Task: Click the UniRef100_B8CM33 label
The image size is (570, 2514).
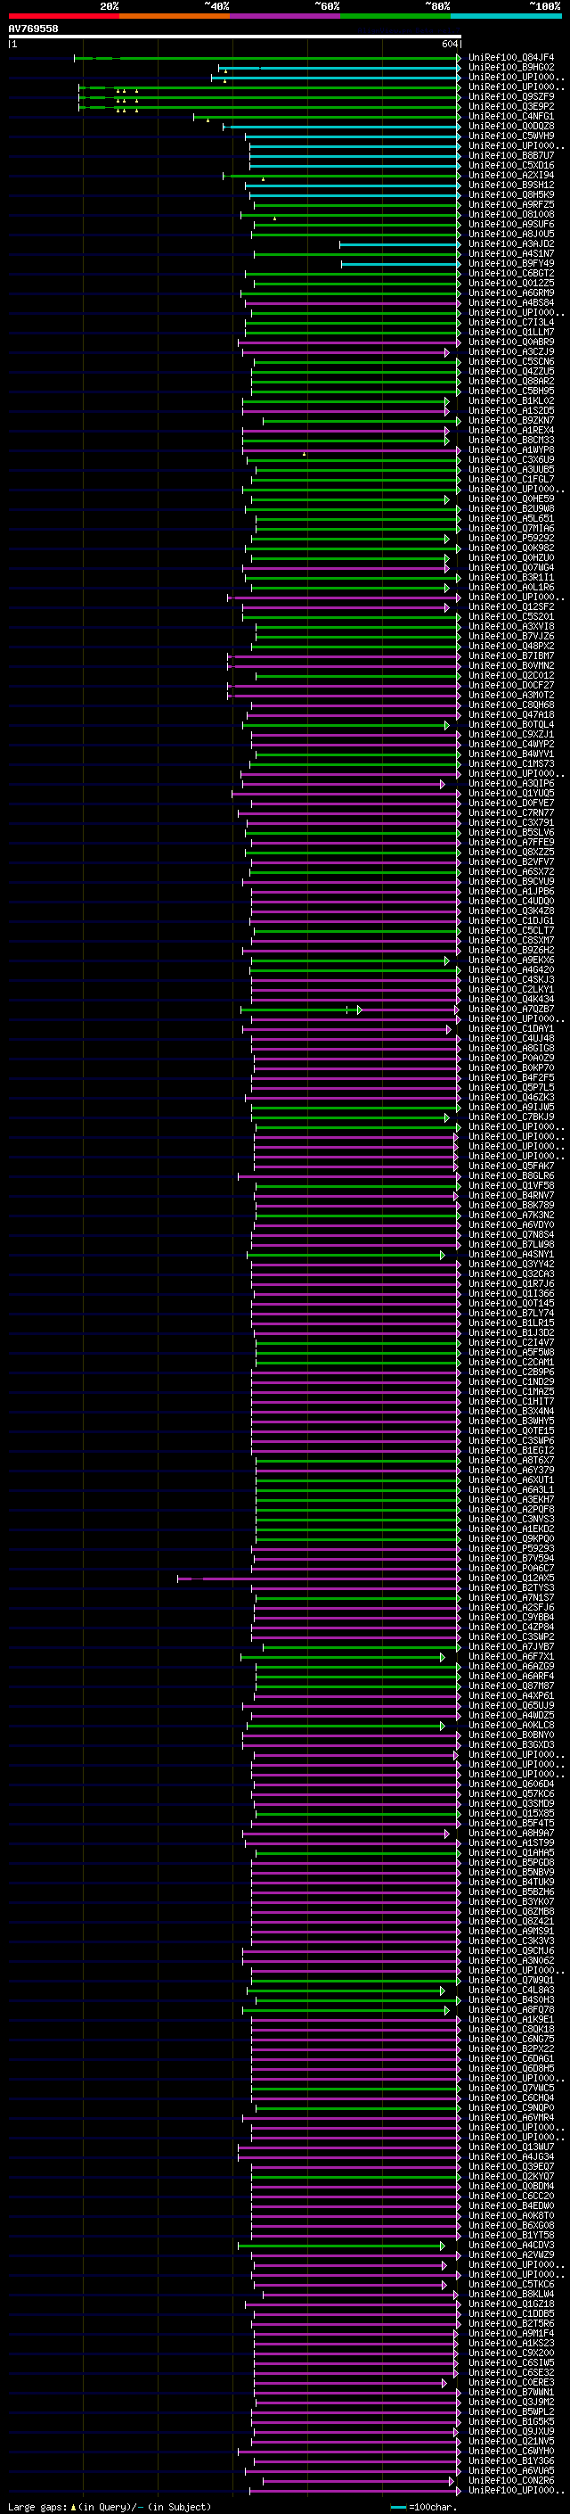Action: 511,441
